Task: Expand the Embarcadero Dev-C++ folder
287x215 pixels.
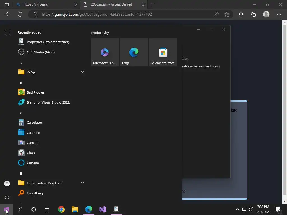Action: coord(51,183)
